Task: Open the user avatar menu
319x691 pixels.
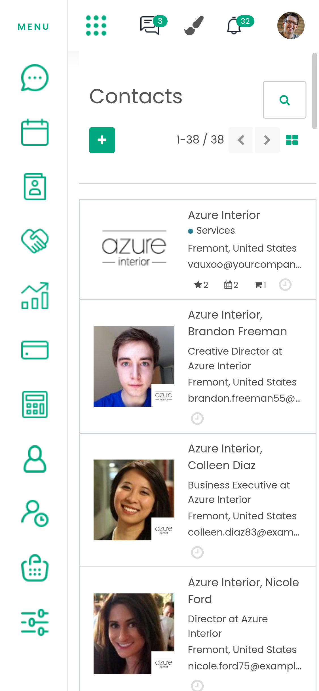Action: (x=291, y=26)
